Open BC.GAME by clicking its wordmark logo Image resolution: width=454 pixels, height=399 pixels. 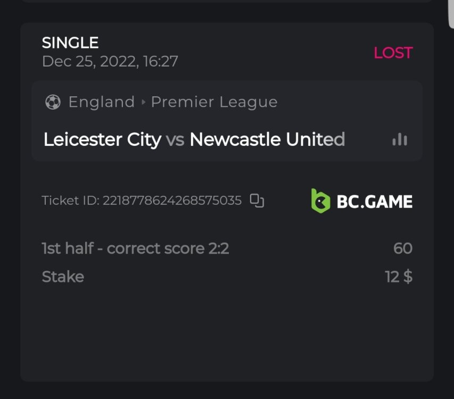tap(375, 201)
